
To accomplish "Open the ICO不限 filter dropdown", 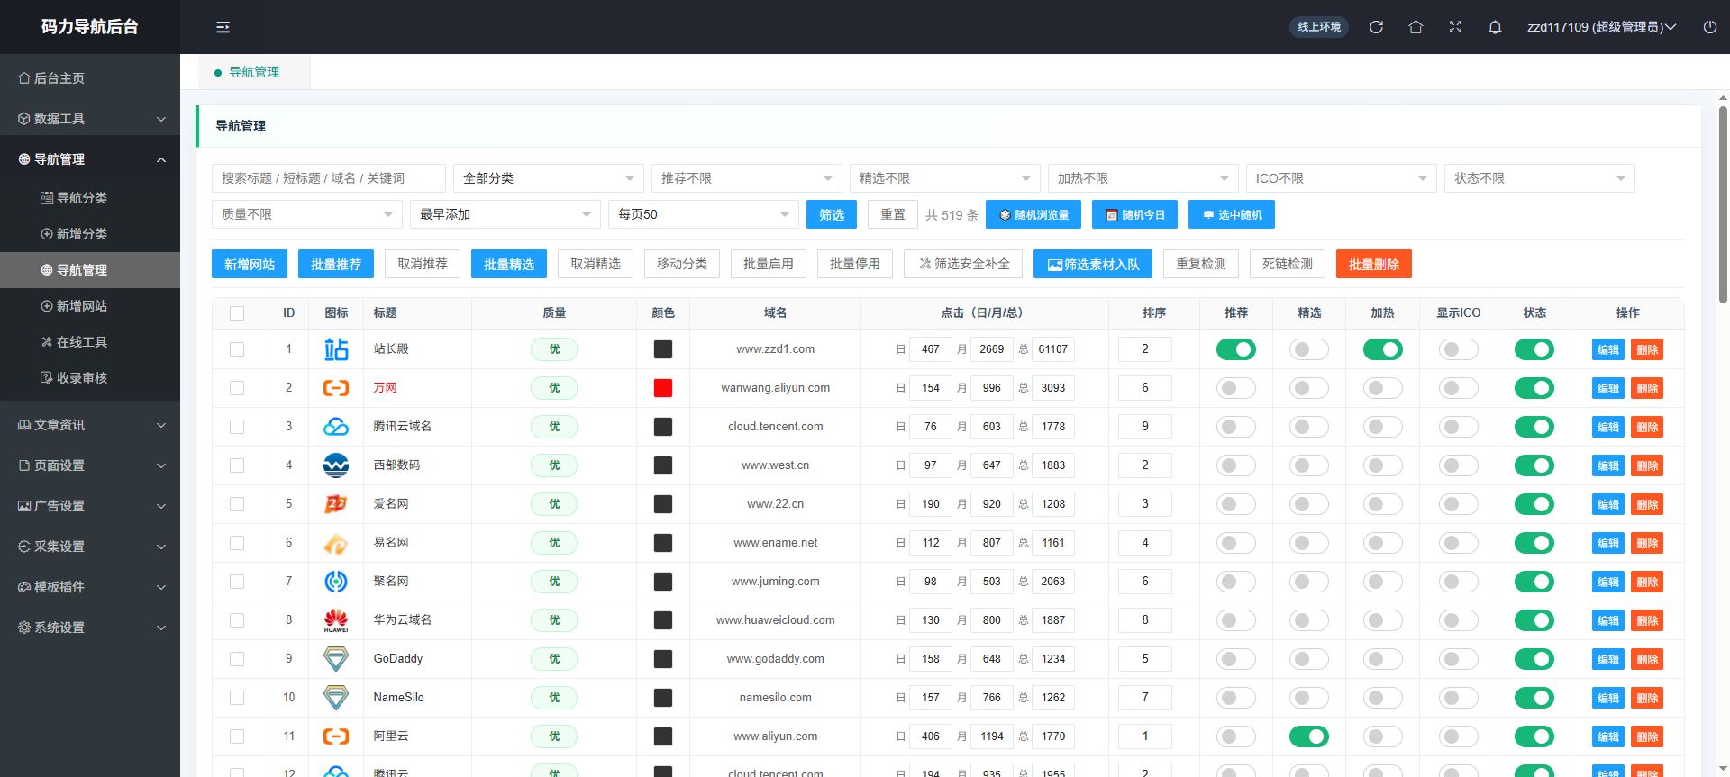I will click(1342, 178).
